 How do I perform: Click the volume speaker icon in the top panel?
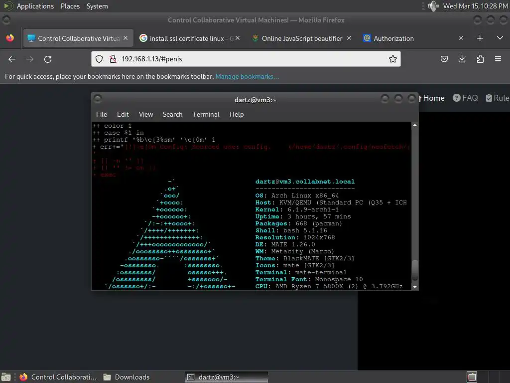click(433, 6)
